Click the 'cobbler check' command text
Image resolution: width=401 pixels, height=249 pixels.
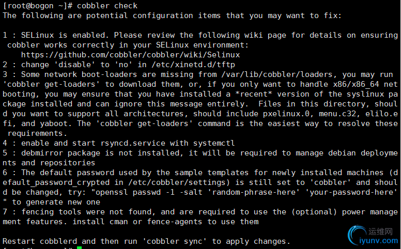tap(107, 6)
